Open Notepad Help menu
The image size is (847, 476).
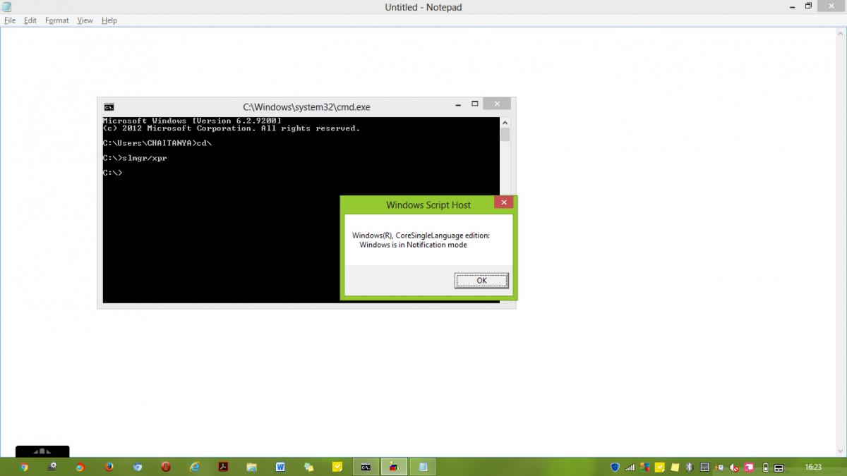pos(109,20)
